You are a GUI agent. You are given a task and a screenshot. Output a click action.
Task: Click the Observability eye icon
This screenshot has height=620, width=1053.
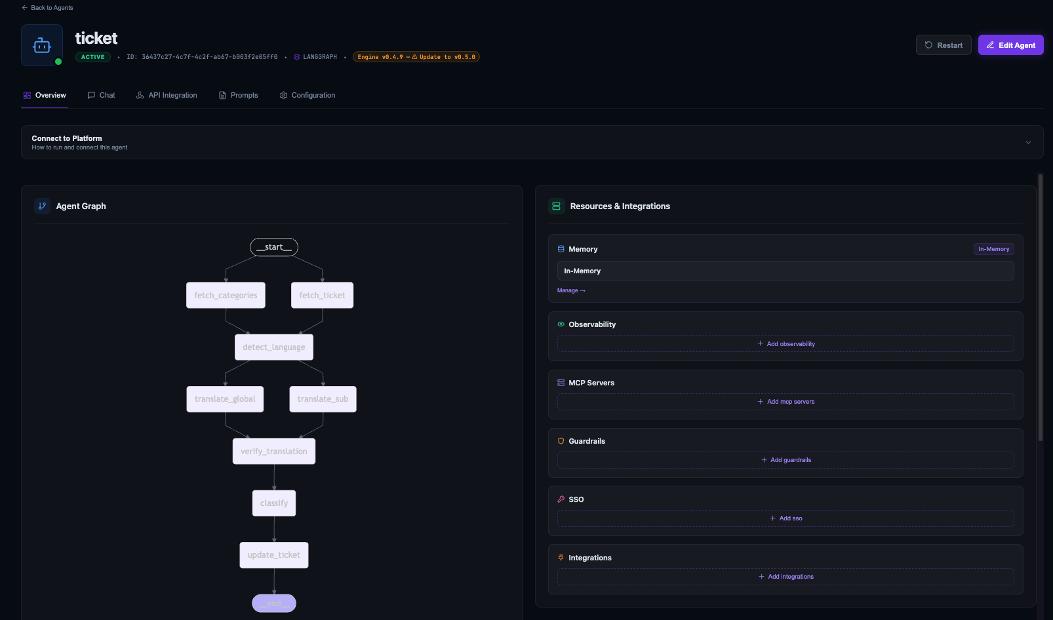(561, 324)
